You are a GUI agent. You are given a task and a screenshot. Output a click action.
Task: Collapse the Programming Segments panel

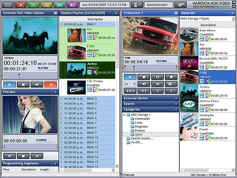pyautogui.click(x=55, y=163)
